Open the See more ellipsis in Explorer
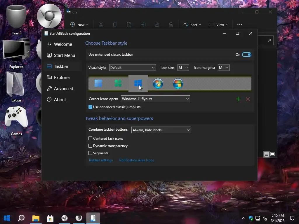 pos(240,24)
